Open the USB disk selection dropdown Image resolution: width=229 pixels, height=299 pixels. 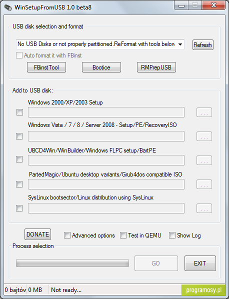coord(100,44)
